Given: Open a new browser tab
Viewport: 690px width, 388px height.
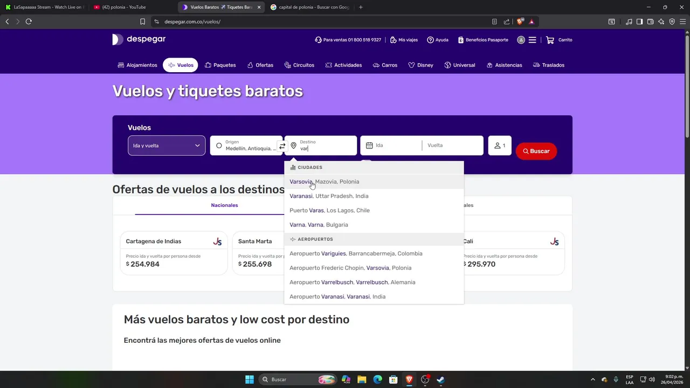Looking at the screenshot, I should (361, 7).
